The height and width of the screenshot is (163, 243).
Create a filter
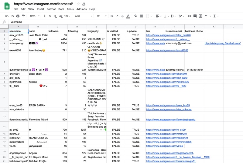(206, 16)
